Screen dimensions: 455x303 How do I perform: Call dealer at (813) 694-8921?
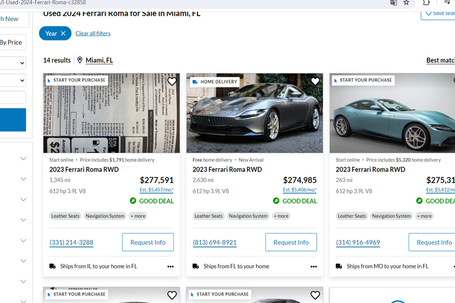tap(215, 242)
